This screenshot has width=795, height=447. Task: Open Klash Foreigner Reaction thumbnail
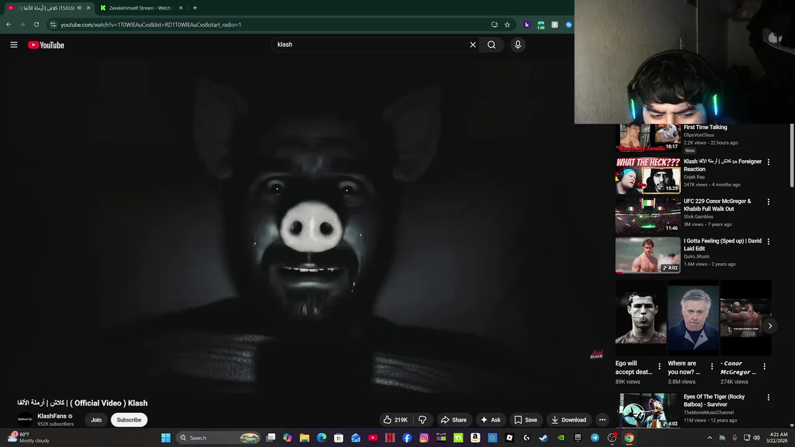pos(648,176)
